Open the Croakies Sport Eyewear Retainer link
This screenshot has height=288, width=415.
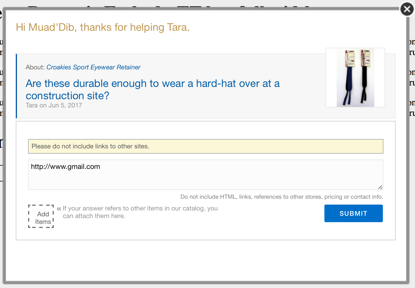[93, 67]
